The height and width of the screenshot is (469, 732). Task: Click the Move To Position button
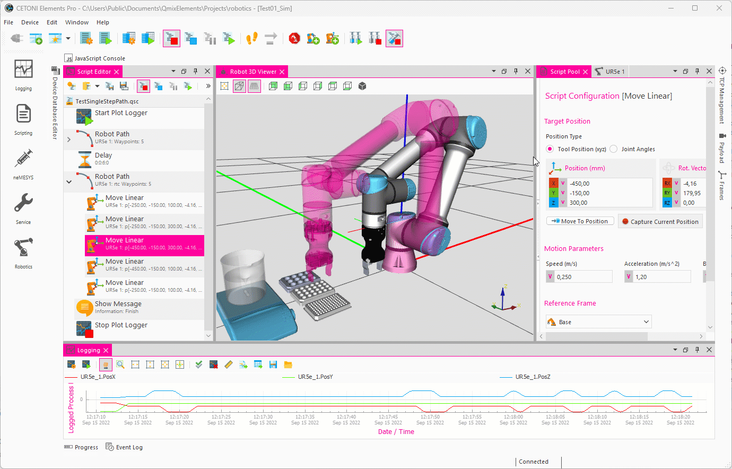click(580, 221)
